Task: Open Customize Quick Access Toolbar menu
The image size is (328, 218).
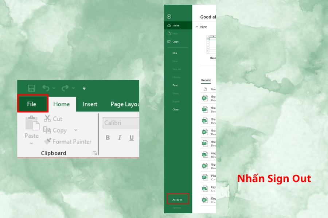Action: pyautogui.click(x=84, y=88)
